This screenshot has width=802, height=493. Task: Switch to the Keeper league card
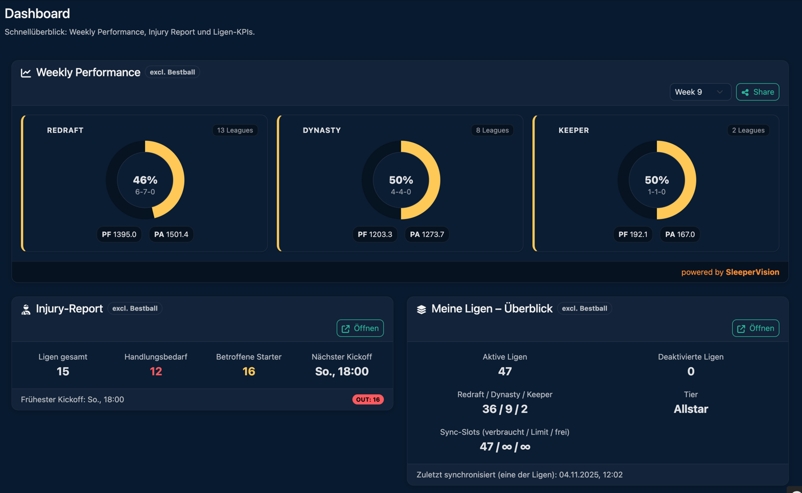(x=656, y=184)
